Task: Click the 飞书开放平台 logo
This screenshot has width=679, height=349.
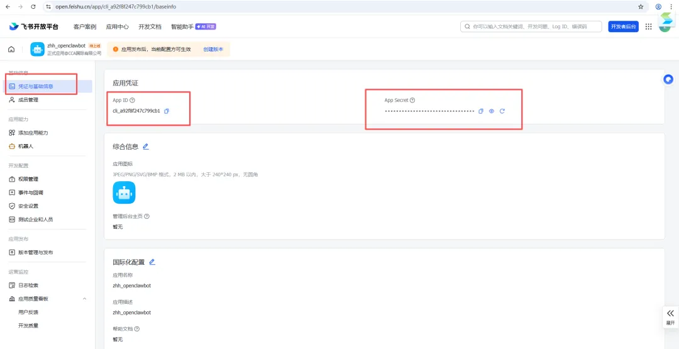Action: pyautogui.click(x=34, y=26)
